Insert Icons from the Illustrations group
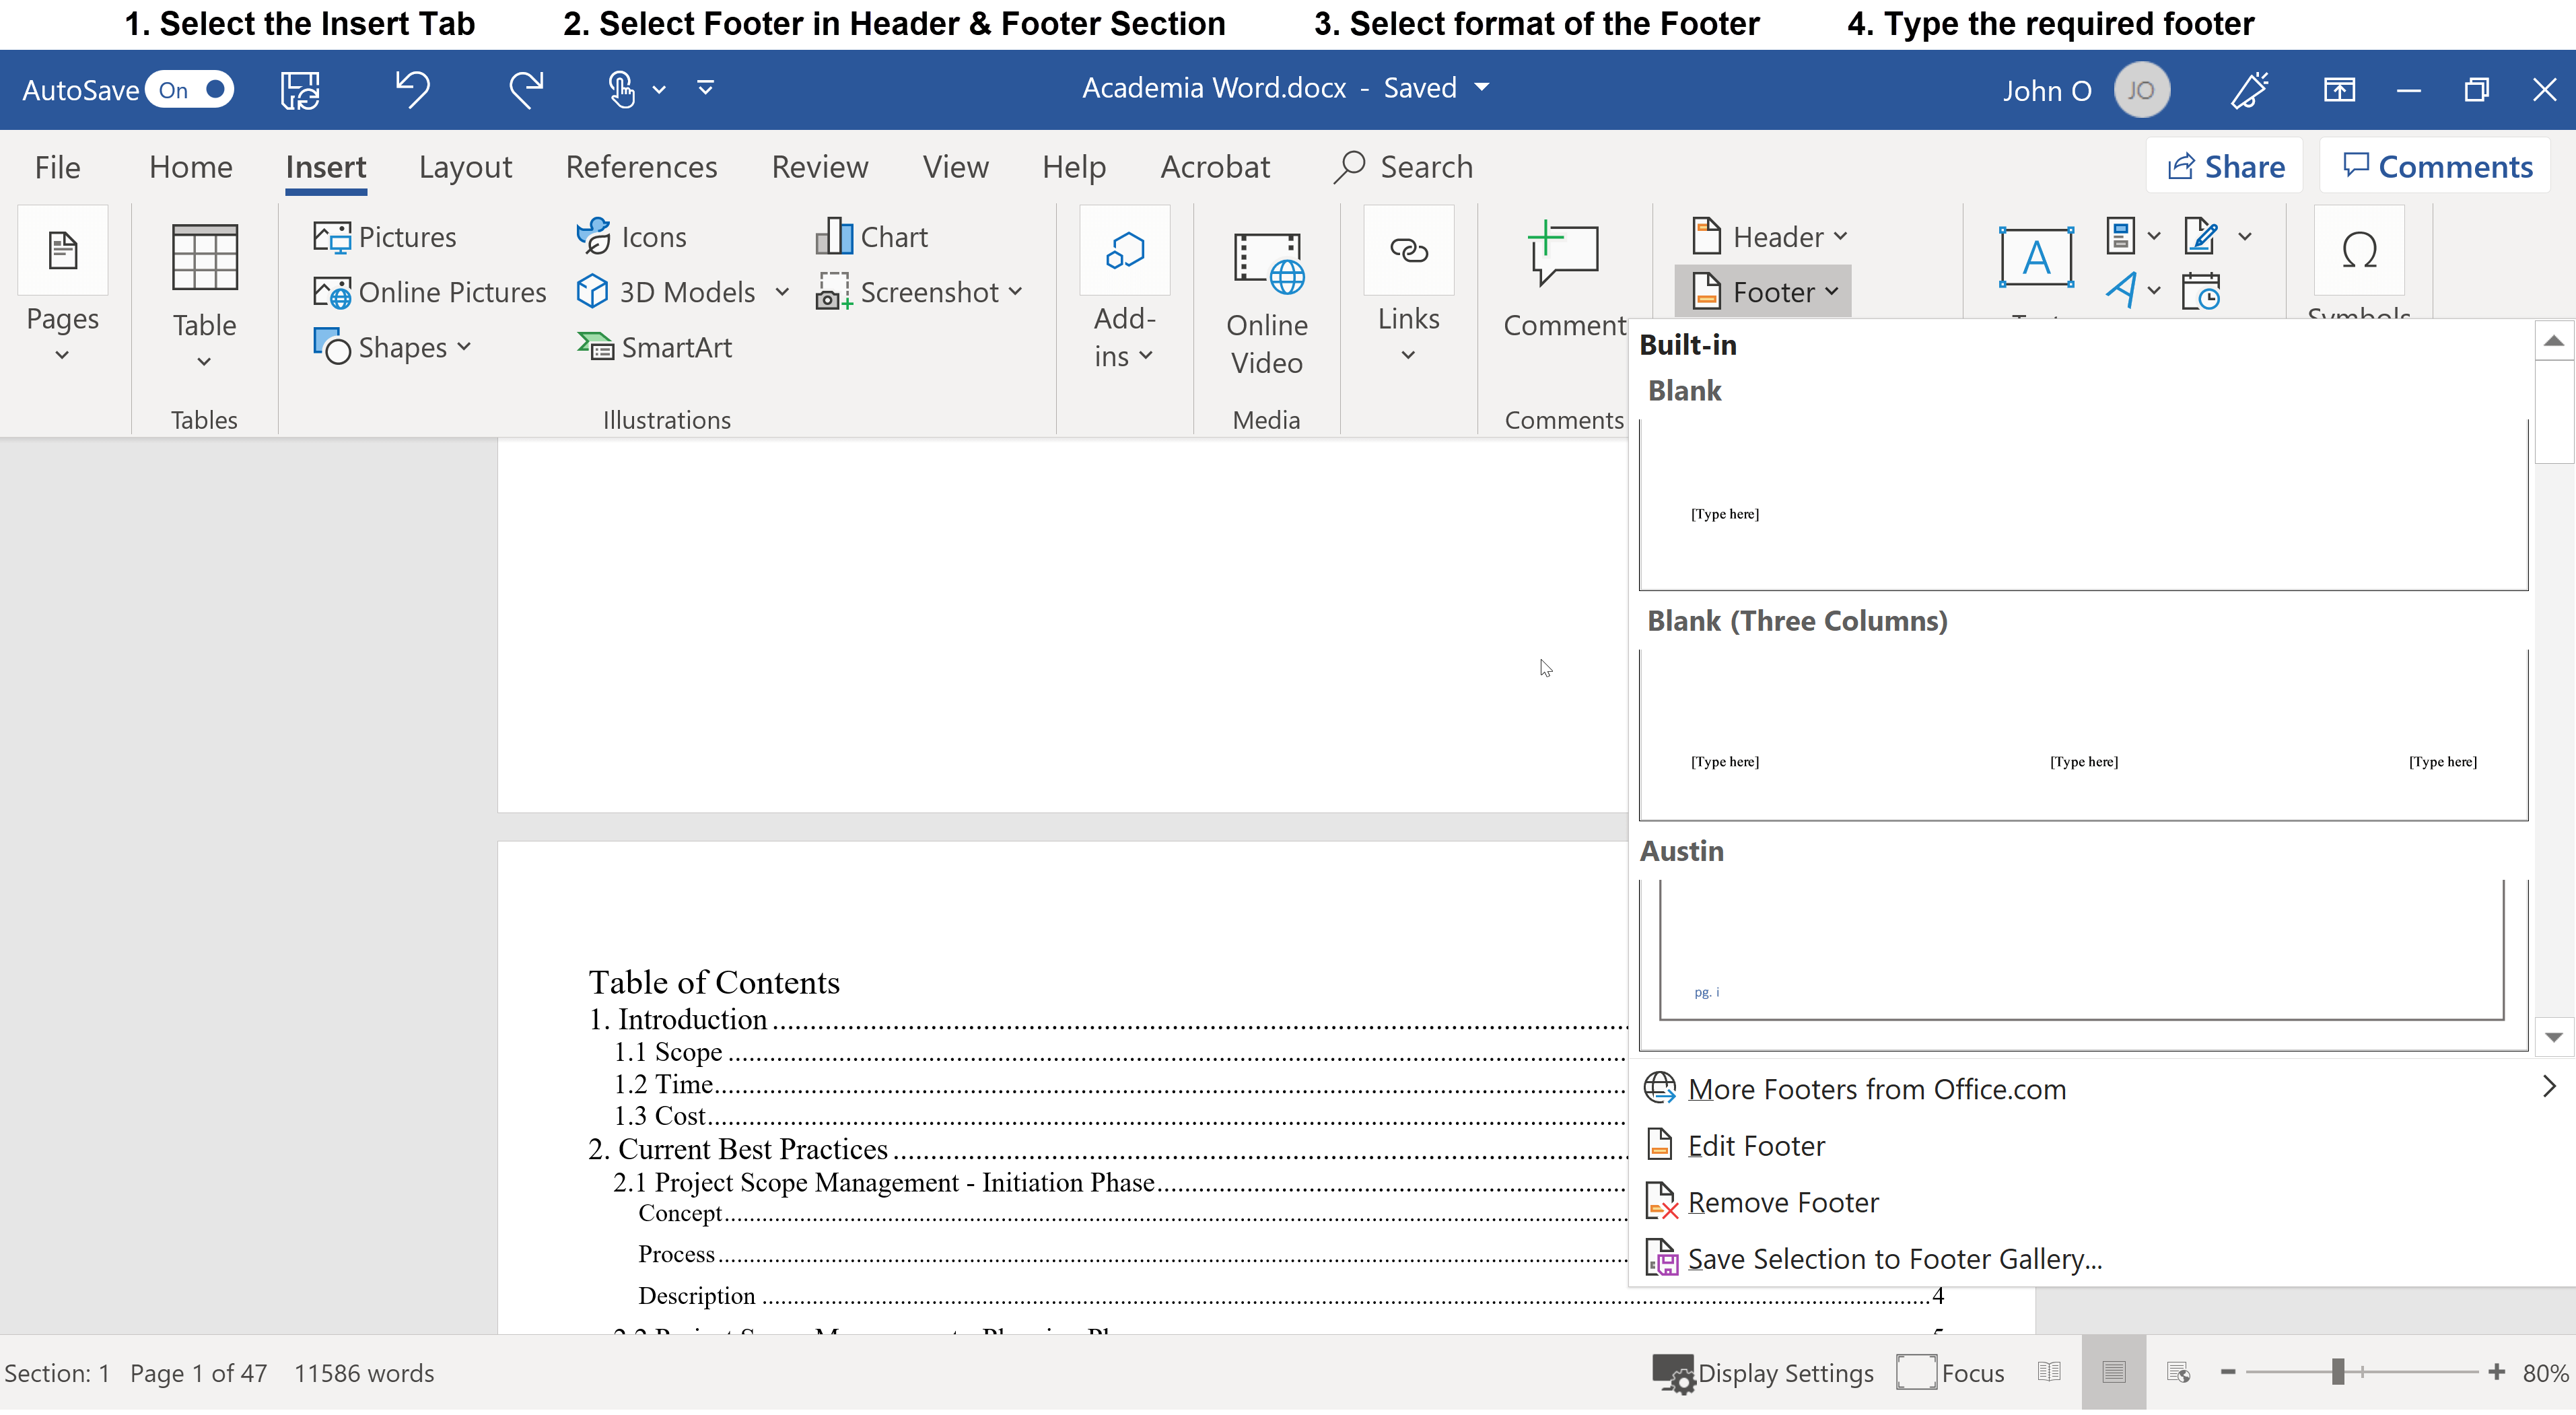2576x1415 pixels. [x=631, y=235]
